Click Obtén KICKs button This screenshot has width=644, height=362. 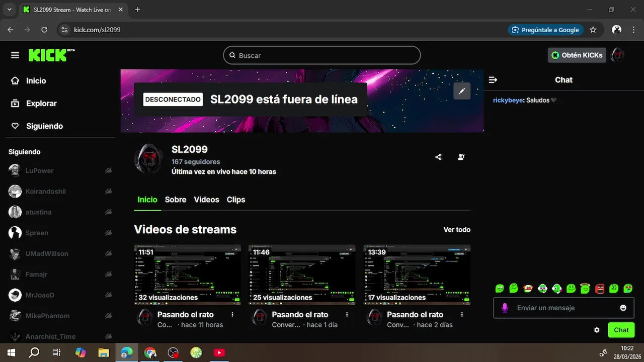click(x=577, y=55)
